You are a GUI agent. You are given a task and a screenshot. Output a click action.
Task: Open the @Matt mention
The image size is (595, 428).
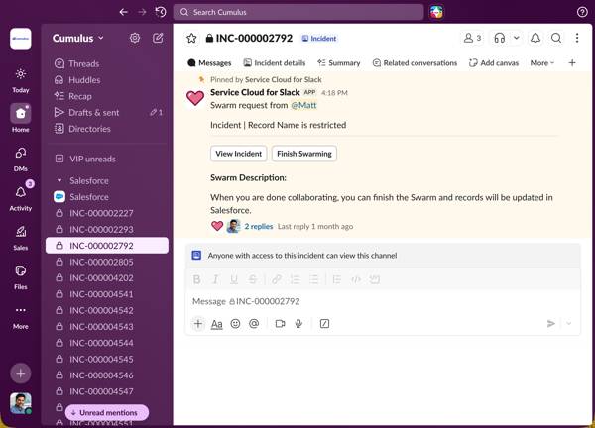[303, 105]
